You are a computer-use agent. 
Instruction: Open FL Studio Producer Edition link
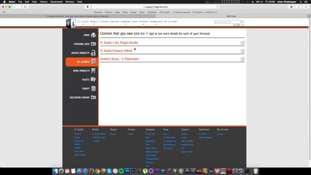tap(116, 51)
